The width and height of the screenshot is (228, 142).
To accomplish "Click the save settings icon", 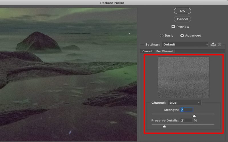I will pyautogui.click(x=213, y=44).
